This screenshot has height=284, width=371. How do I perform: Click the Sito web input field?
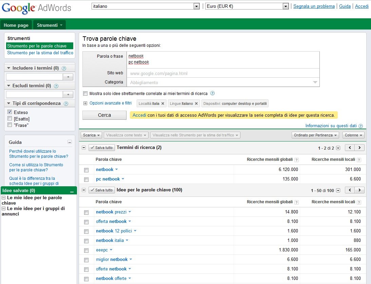click(x=223, y=73)
